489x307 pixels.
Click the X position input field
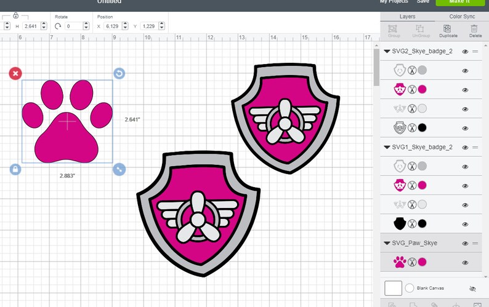[x=112, y=26]
